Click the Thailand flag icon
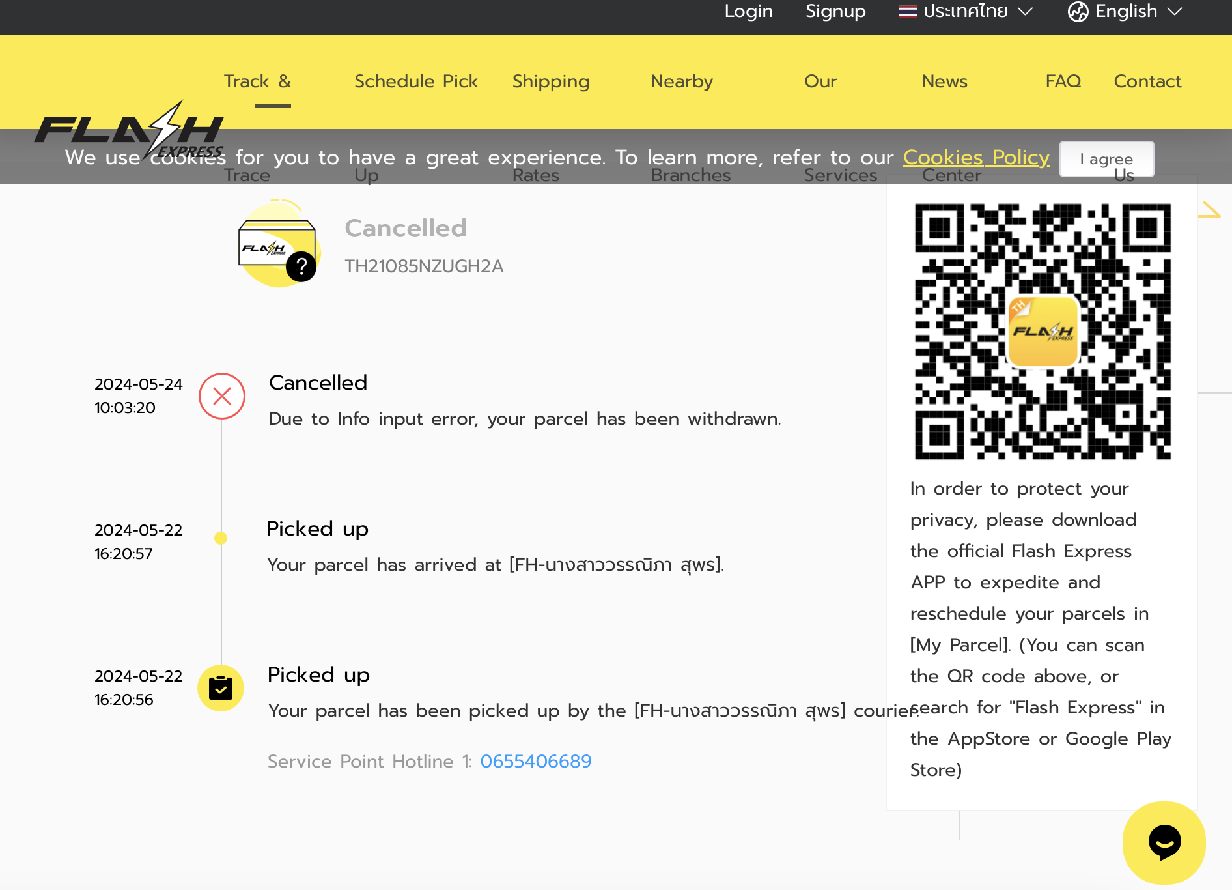The width and height of the screenshot is (1232, 890). pyautogui.click(x=907, y=12)
